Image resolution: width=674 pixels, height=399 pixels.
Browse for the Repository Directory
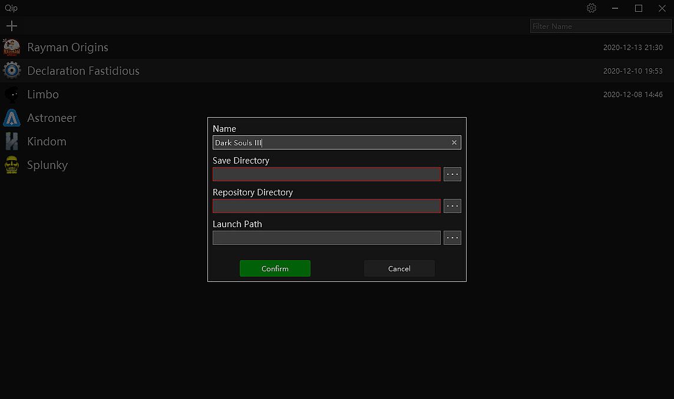[452, 206]
